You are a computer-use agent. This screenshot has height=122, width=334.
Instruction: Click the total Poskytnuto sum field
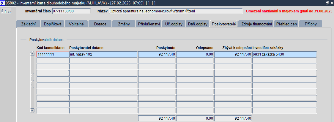[157, 118]
